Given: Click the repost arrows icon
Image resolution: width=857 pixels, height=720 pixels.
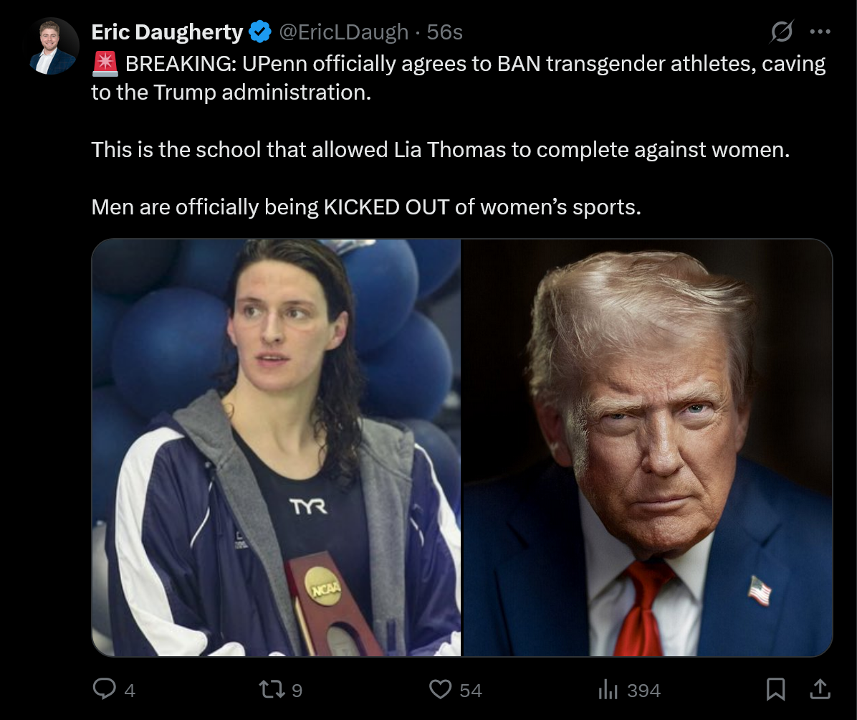Looking at the screenshot, I should click(x=272, y=689).
